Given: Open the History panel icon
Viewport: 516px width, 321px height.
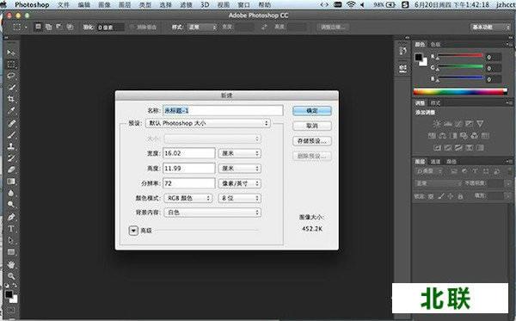Looking at the screenshot, I should 402,51.
